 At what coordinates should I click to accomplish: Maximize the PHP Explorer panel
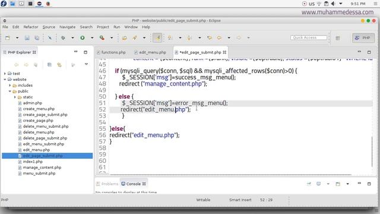85,52
